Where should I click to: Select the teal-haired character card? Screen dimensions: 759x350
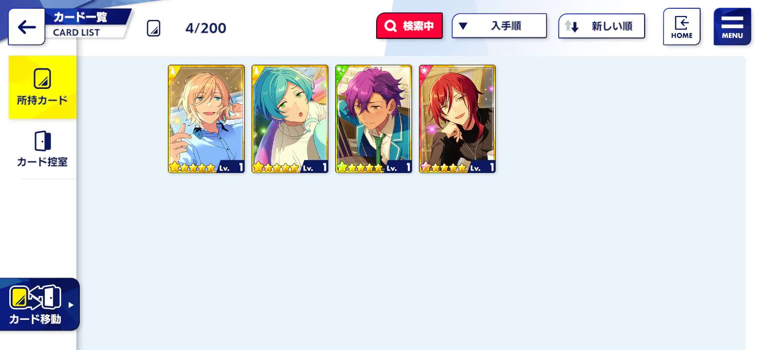tap(290, 119)
